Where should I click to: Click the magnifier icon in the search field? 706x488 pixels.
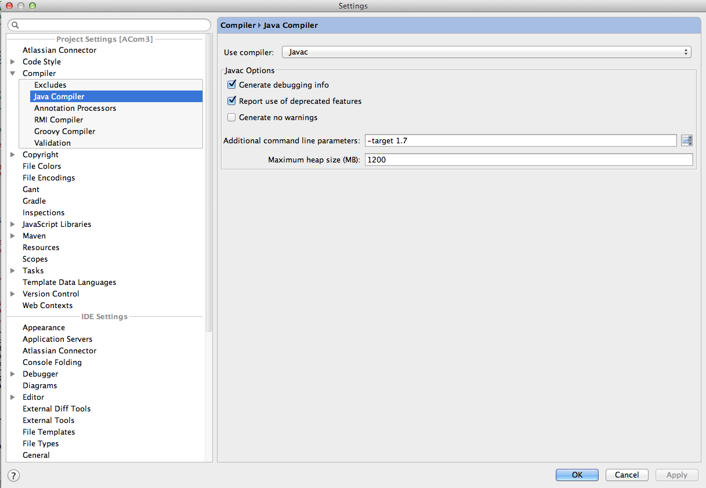[16, 24]
